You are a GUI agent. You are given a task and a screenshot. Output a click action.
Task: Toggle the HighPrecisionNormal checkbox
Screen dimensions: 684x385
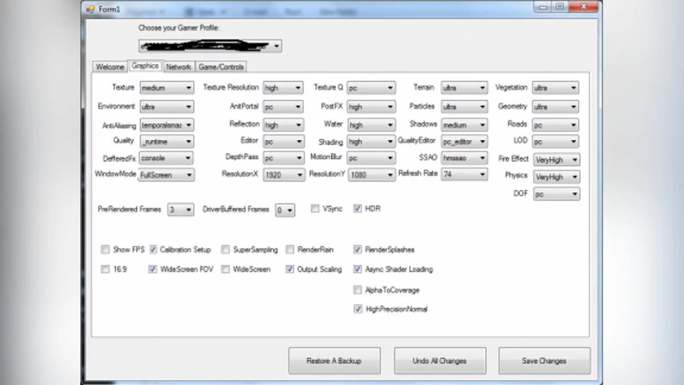tap(358, 309)
